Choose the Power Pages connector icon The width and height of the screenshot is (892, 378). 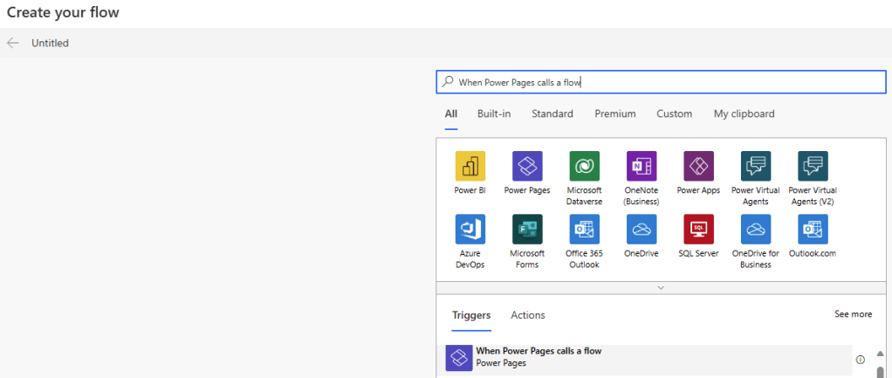(527, 166)
